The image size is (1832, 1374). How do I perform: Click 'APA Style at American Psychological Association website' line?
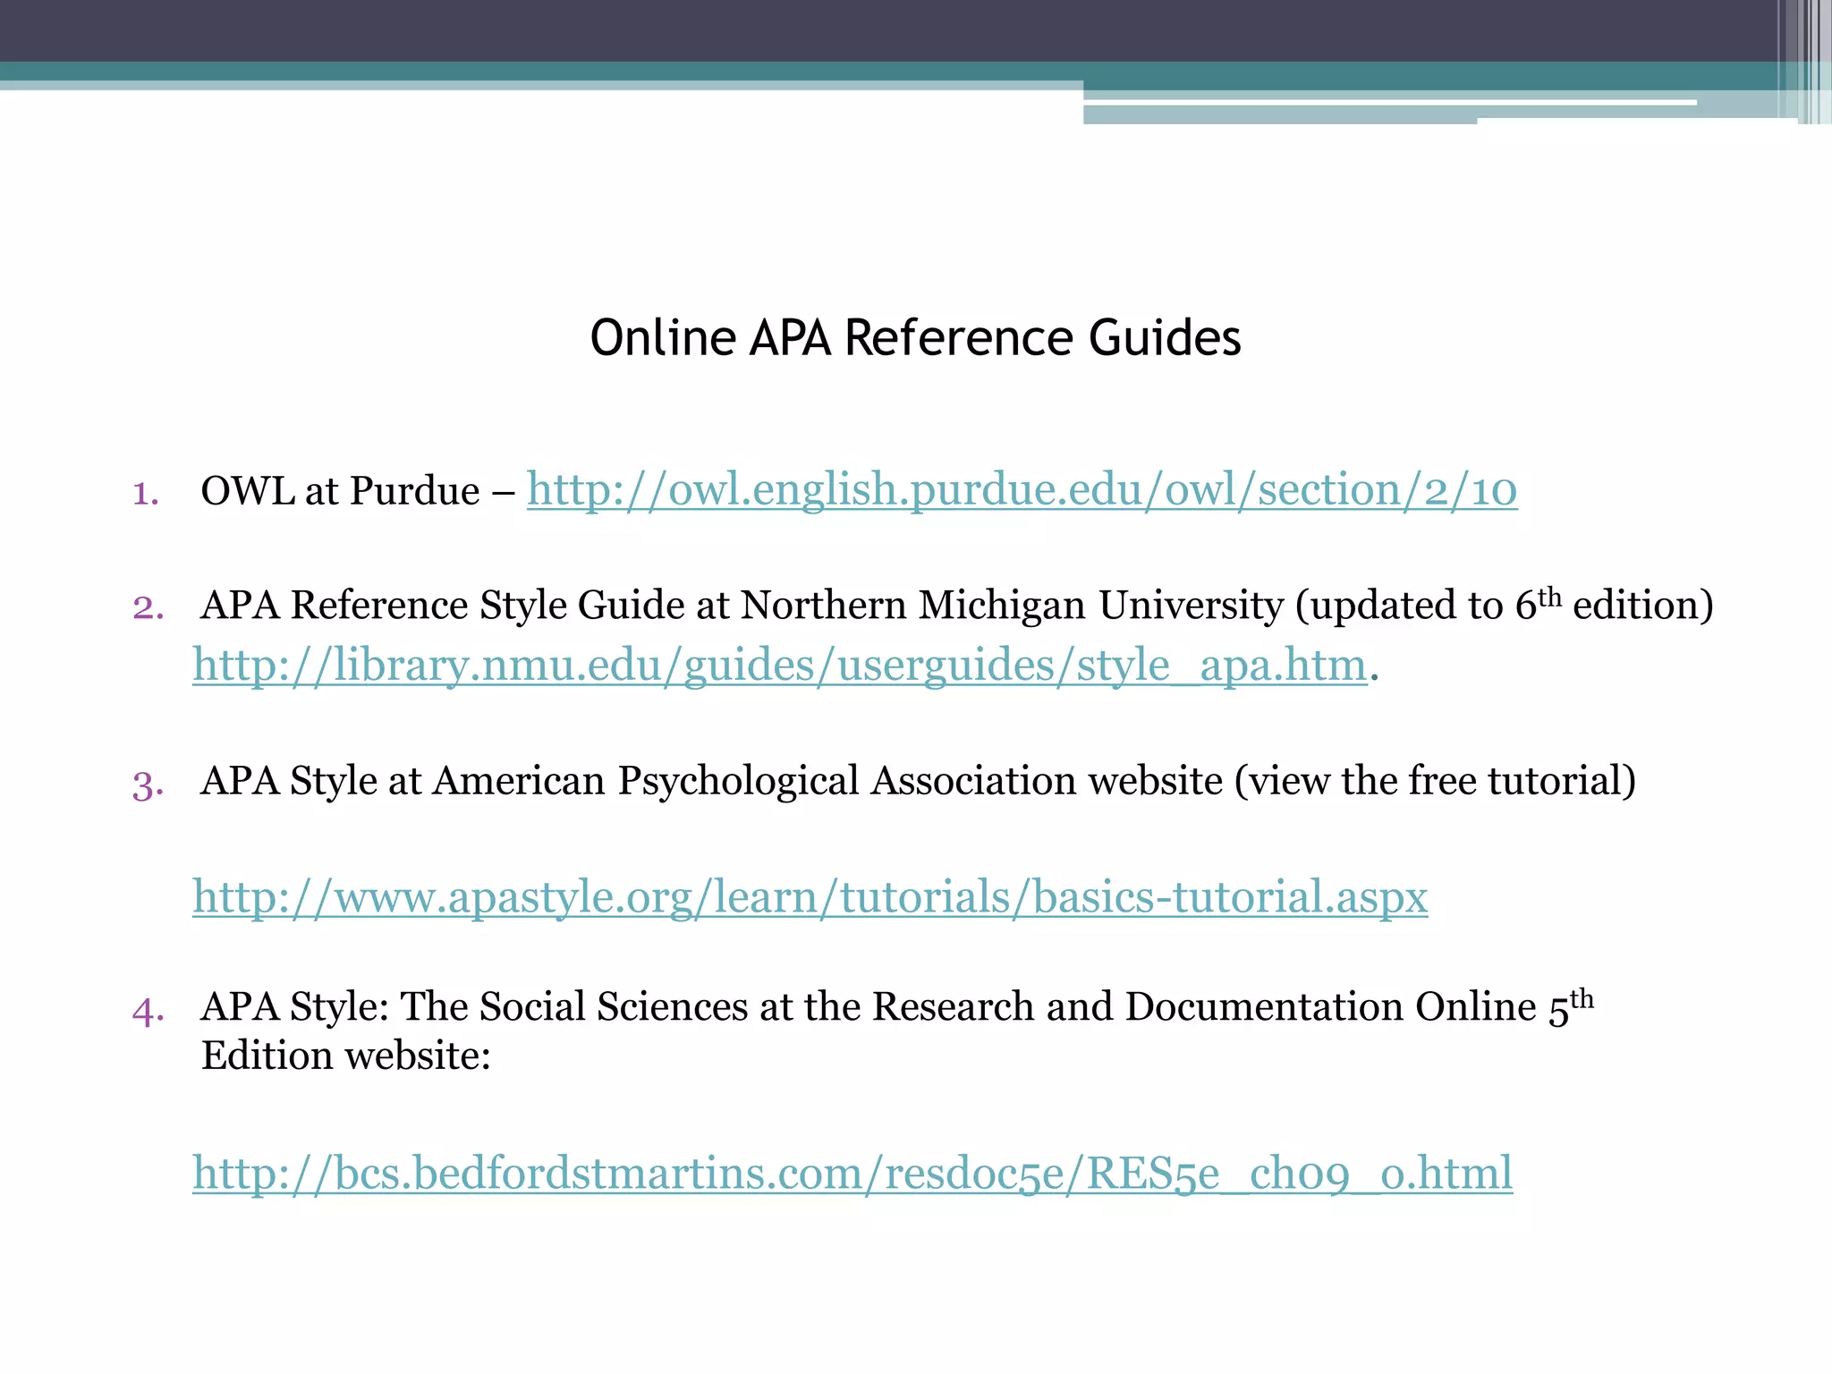pyautogui.click(x=919, y=781)
